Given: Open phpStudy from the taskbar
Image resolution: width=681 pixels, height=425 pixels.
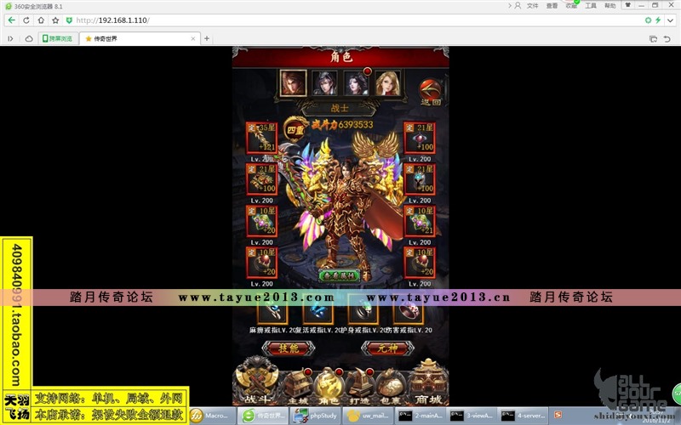Looking at the screenshot, I should point(312,416).
